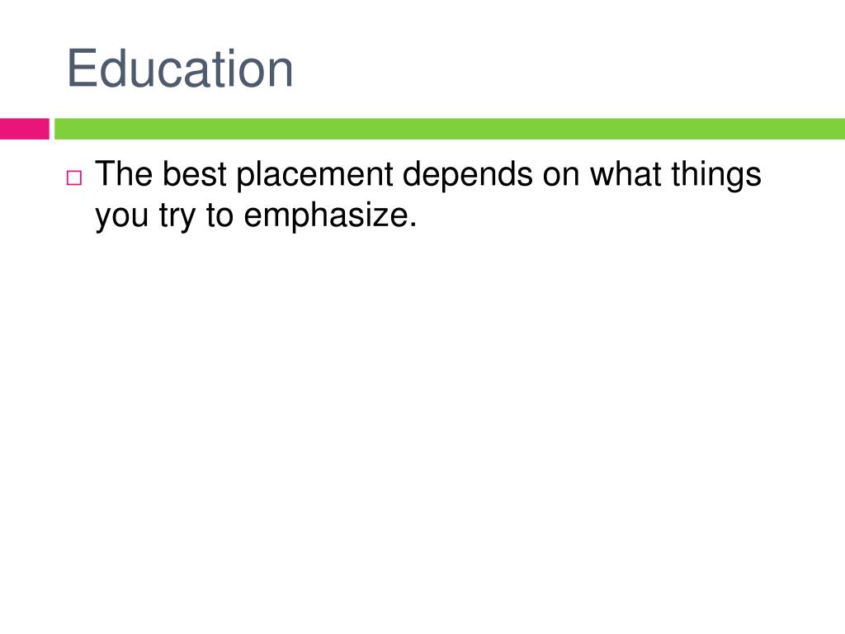This screenshot has width=845, height=634.
Task: Click the word "on" in the first line
Action: point(561,176)
